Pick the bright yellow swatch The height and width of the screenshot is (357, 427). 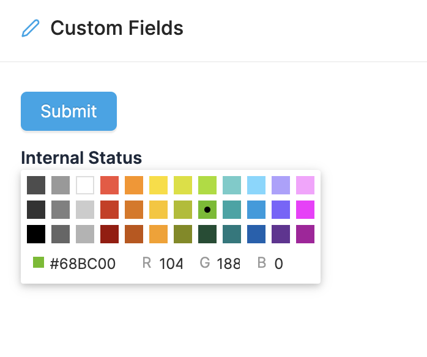pos(158,185)
